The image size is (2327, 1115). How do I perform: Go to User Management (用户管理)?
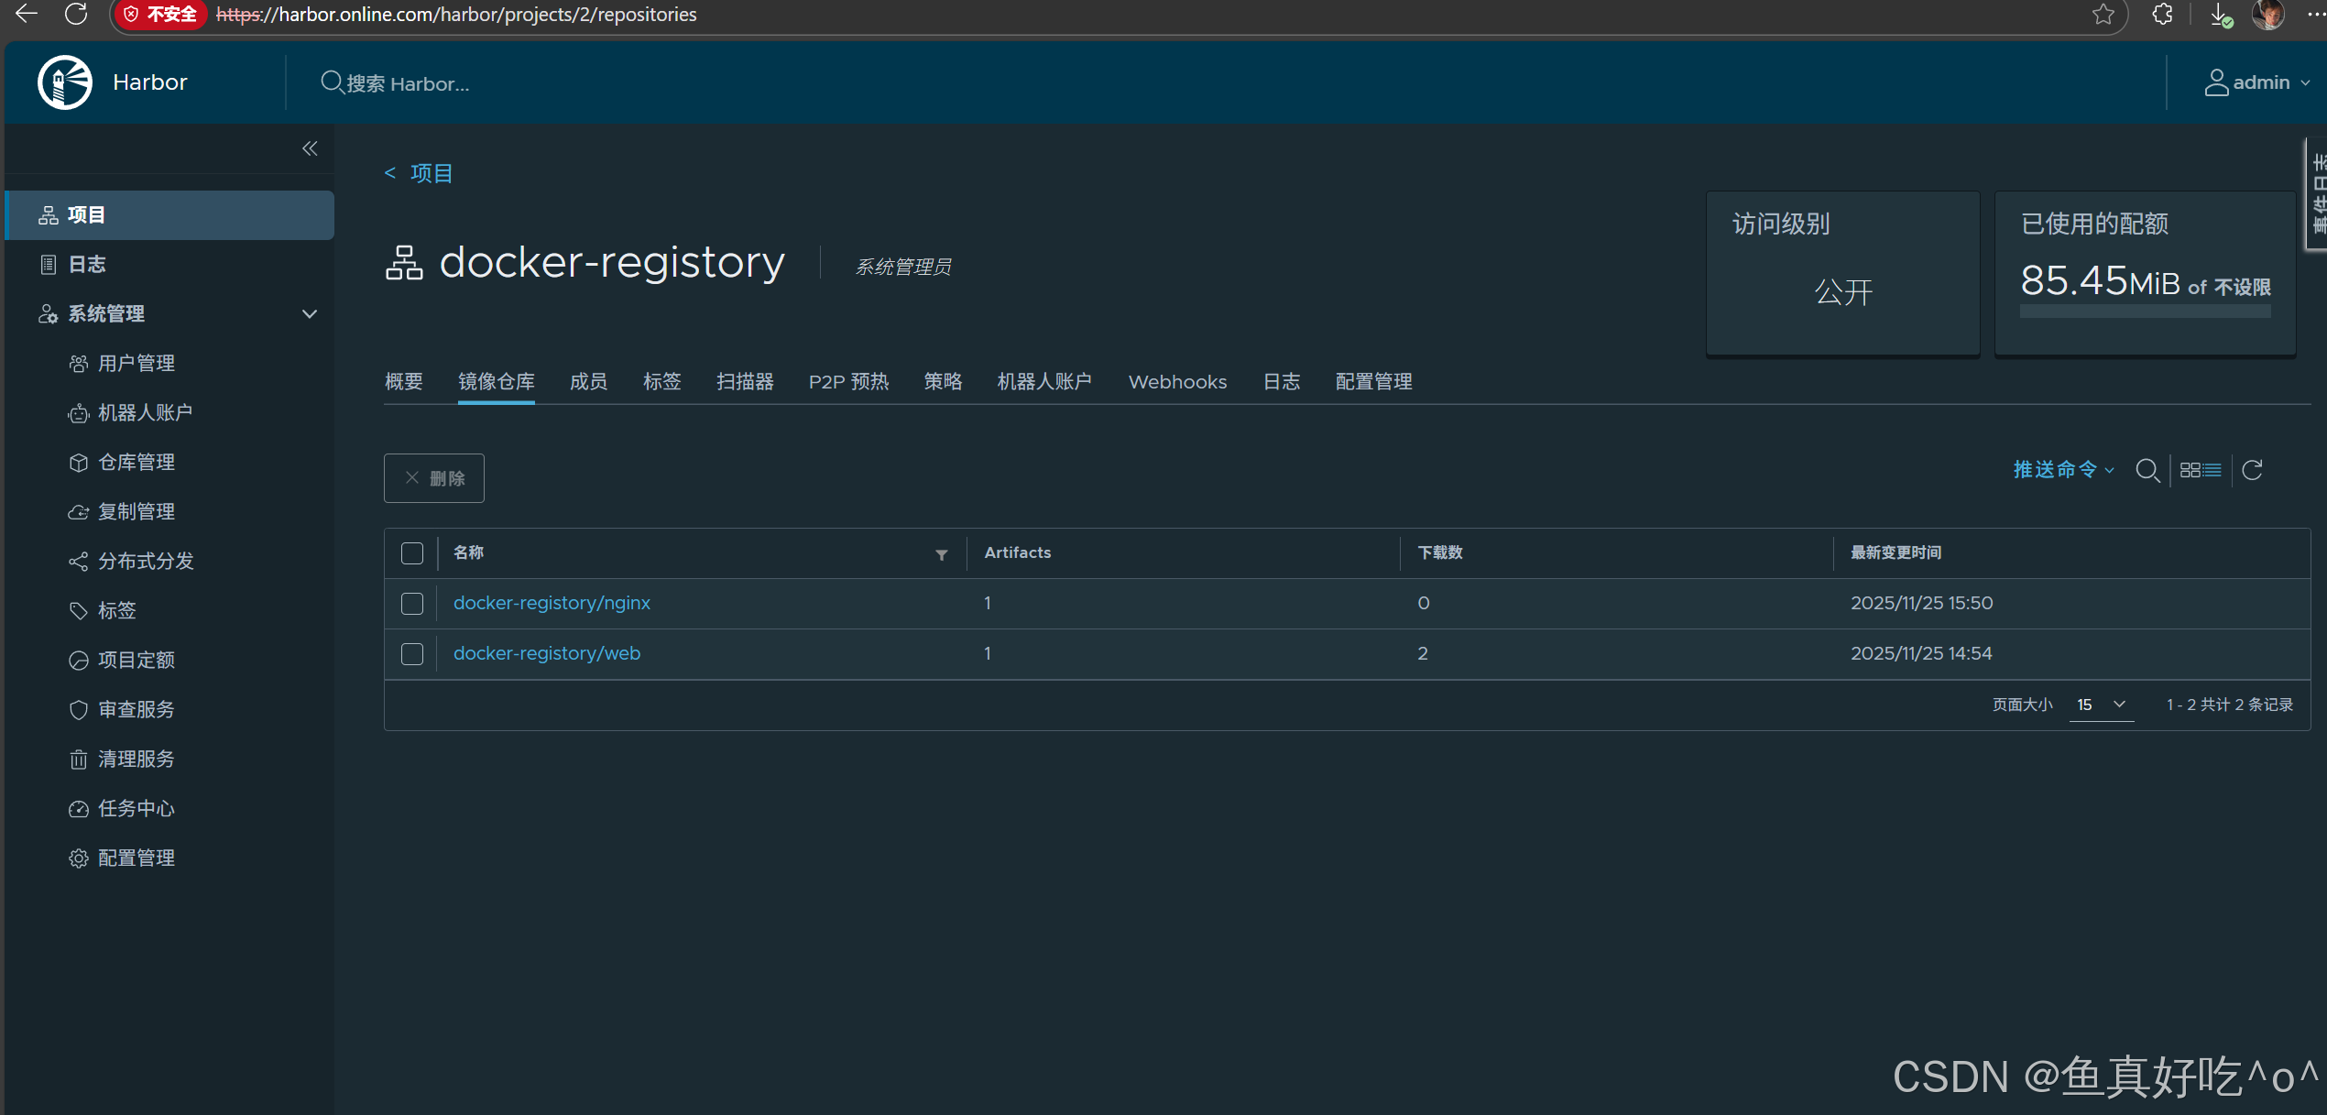pos(136,364)
